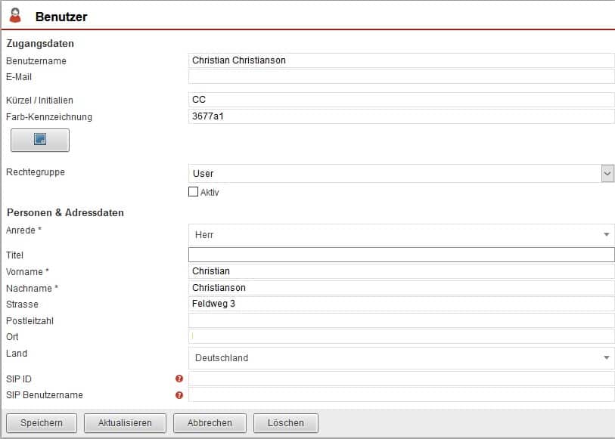Enable the Aktiv checkbox
The image size is (615, 439).
(x=193, y=192)
